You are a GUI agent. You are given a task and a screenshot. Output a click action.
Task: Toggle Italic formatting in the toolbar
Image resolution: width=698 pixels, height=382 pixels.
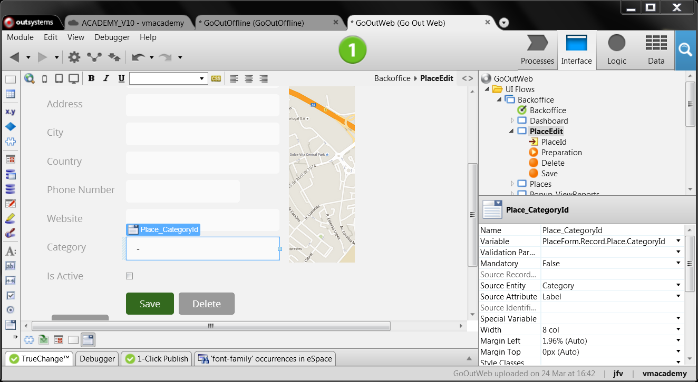pos(106,78)
